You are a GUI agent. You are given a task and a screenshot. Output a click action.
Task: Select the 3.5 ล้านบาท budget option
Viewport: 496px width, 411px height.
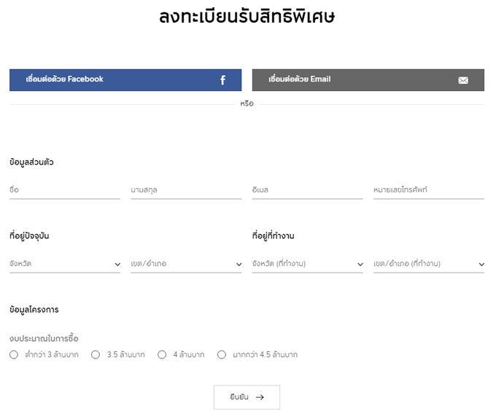click(96, 355)
